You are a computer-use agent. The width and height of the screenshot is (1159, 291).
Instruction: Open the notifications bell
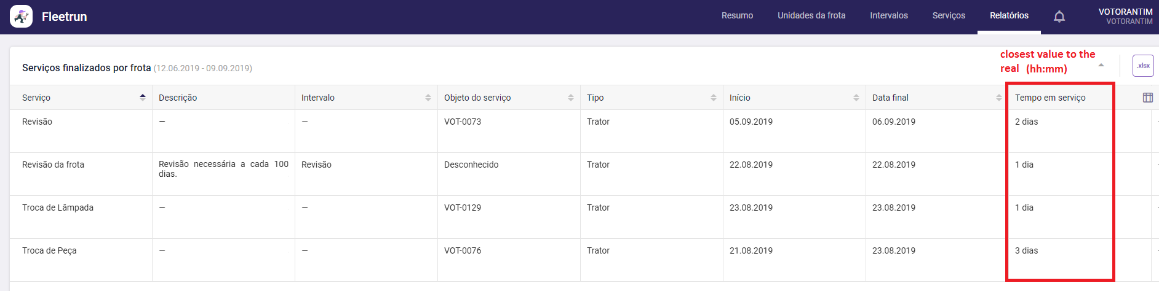coord(1059,17)
